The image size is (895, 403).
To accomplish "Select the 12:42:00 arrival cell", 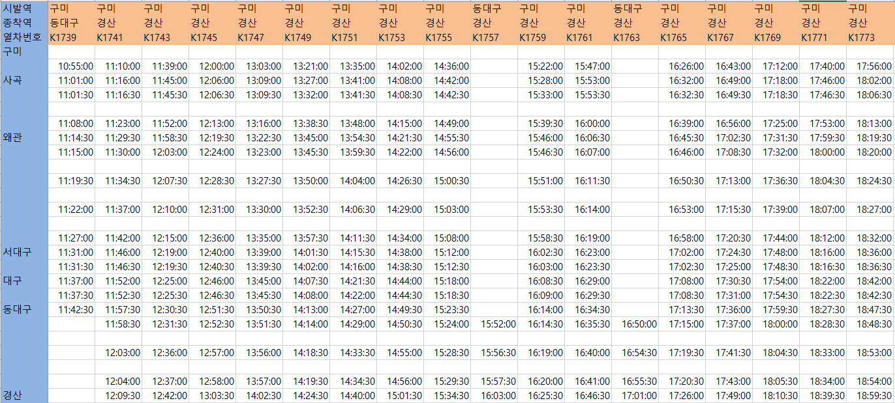I will click(x=166, y=395).
